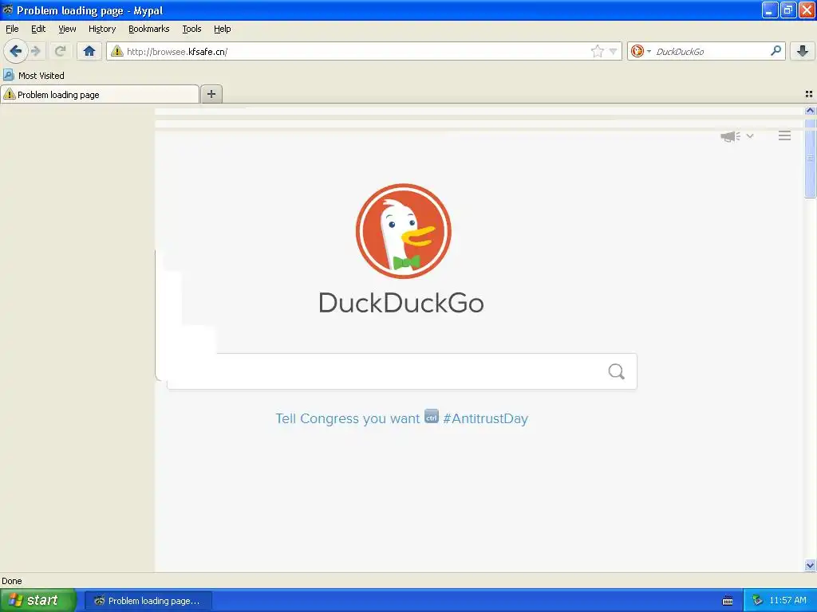Click the Done status bar text
This screenshot has width=817, height=612.
coord(12,581)
